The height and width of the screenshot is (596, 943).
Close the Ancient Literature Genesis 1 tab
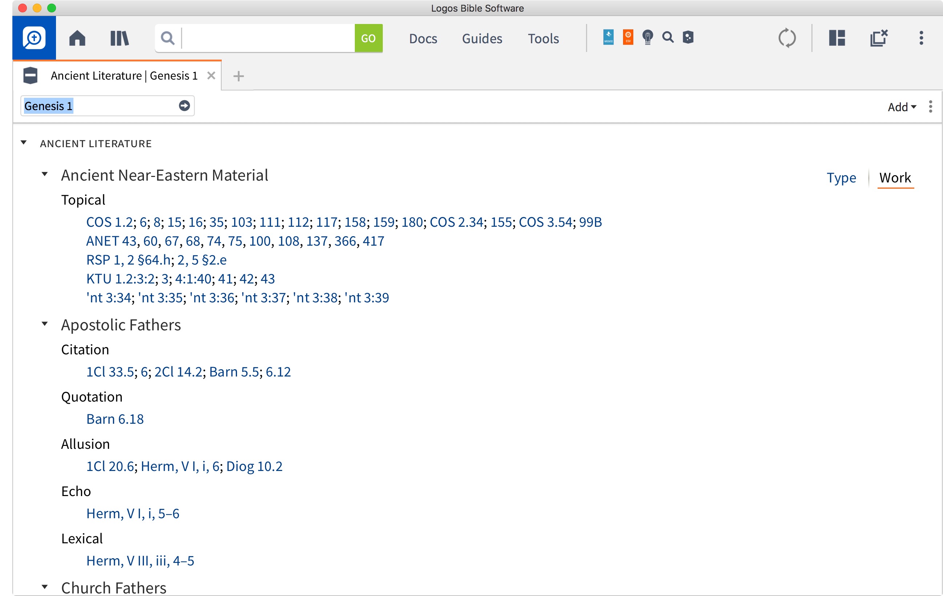211,76
